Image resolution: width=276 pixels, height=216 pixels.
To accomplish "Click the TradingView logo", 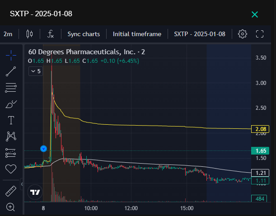I will (x=35, y=192).
